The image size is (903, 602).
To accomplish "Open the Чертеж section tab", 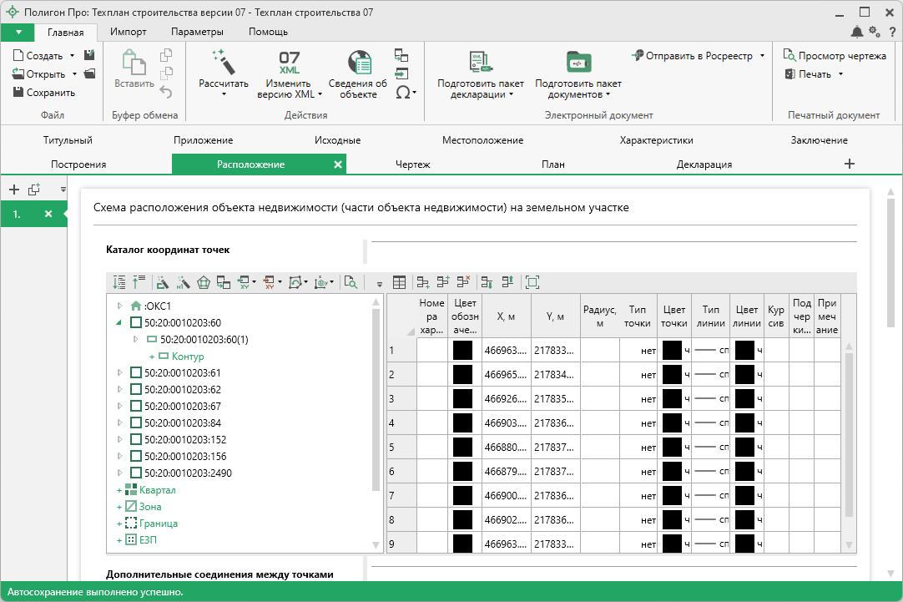I will [412, 164].
